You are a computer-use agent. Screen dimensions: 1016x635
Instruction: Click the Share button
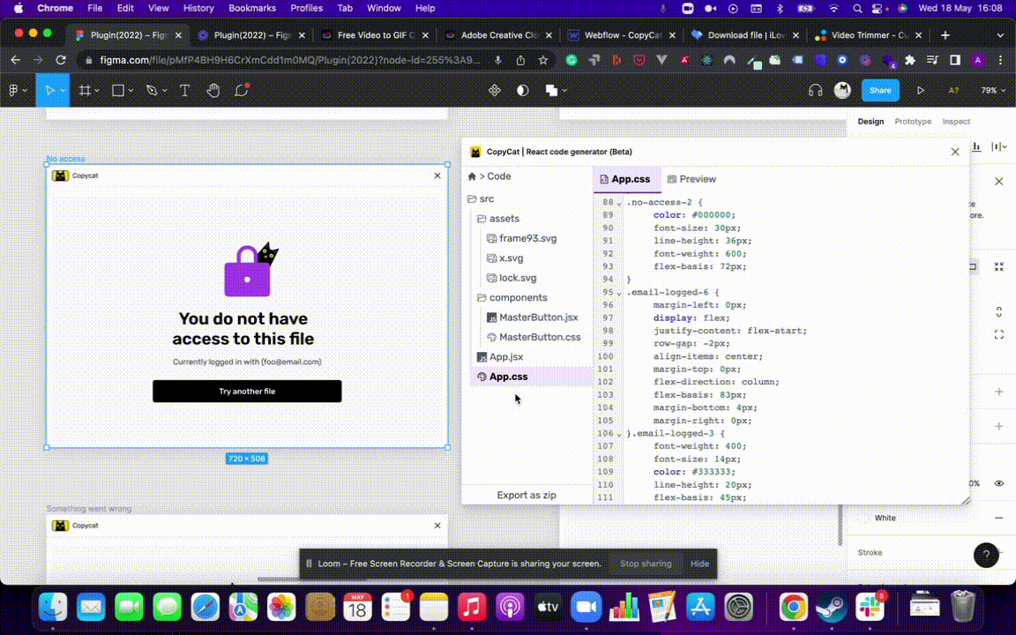[880, 91]
